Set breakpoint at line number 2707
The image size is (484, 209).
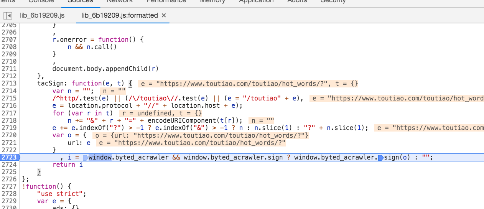tap(9, 39)
